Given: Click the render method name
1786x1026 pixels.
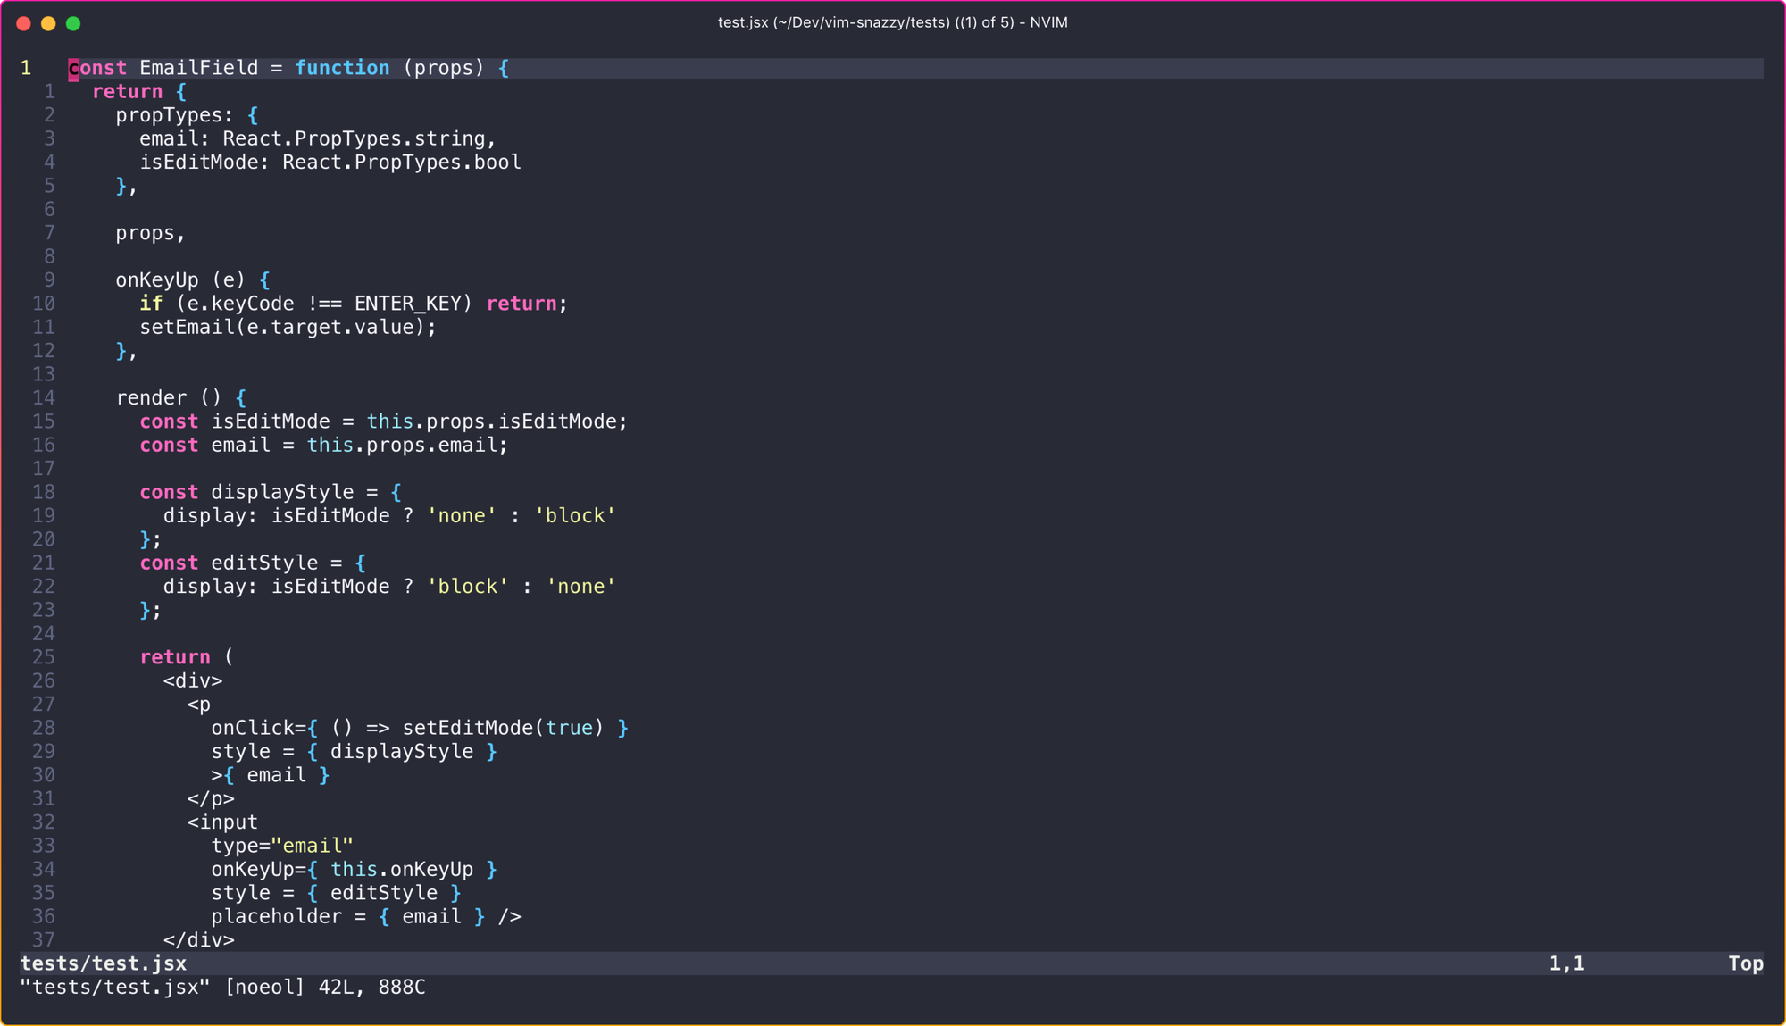Looking at the screenshot, I should point(151,398).
